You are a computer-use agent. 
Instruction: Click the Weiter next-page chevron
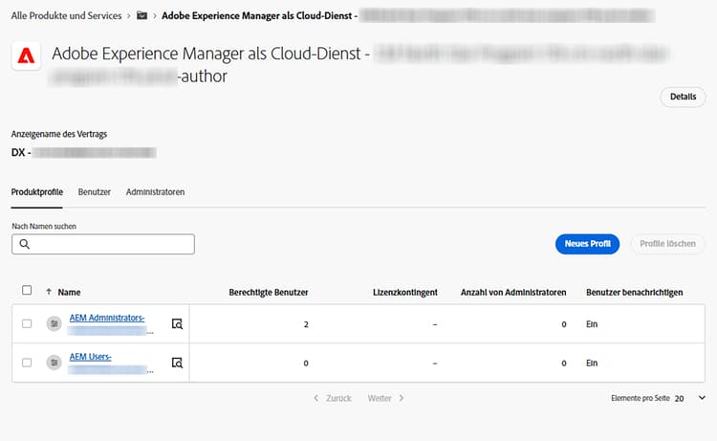point(401,398)
